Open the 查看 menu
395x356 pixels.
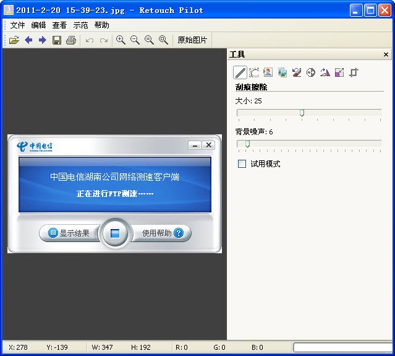click(59, 25)
